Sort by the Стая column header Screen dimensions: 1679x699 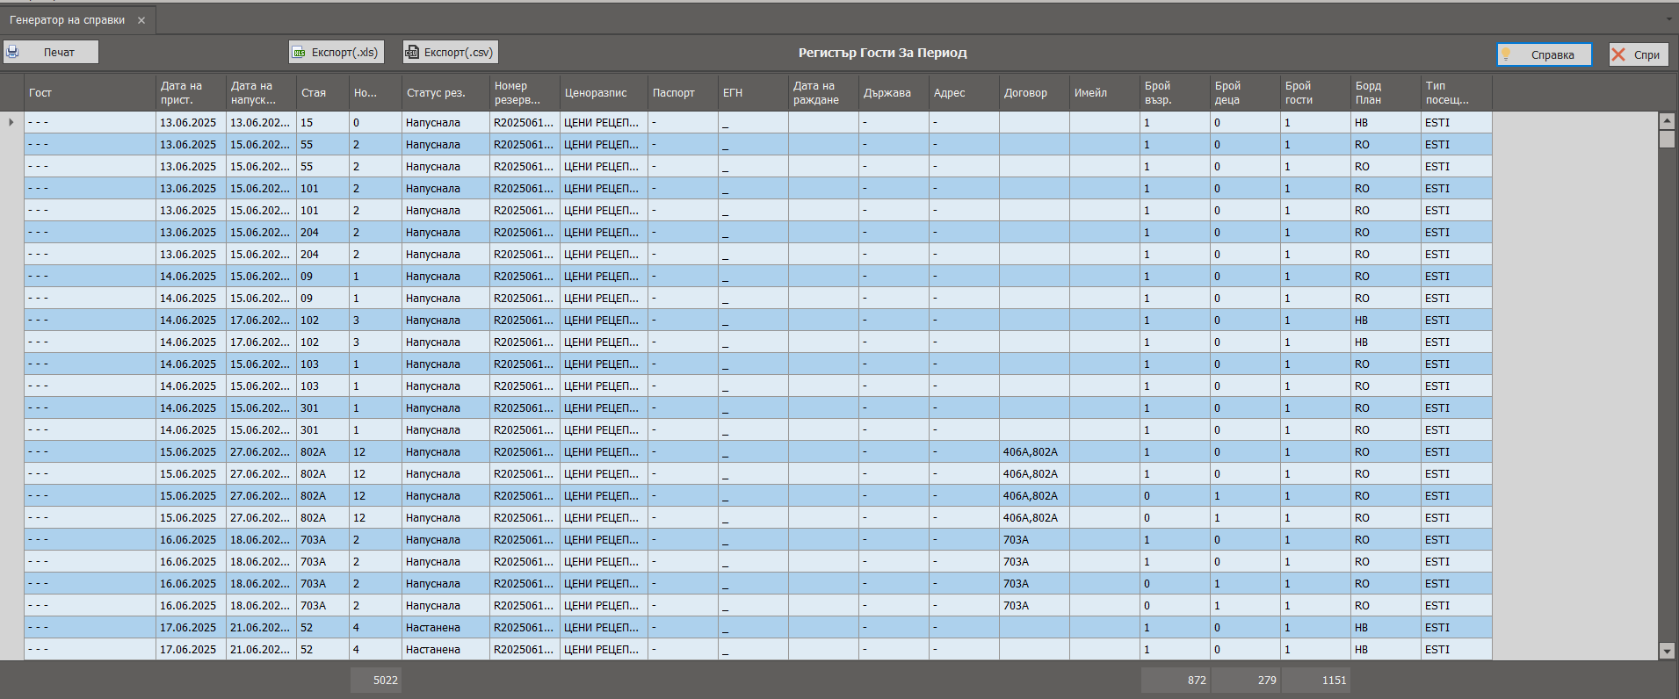(314, 93)
